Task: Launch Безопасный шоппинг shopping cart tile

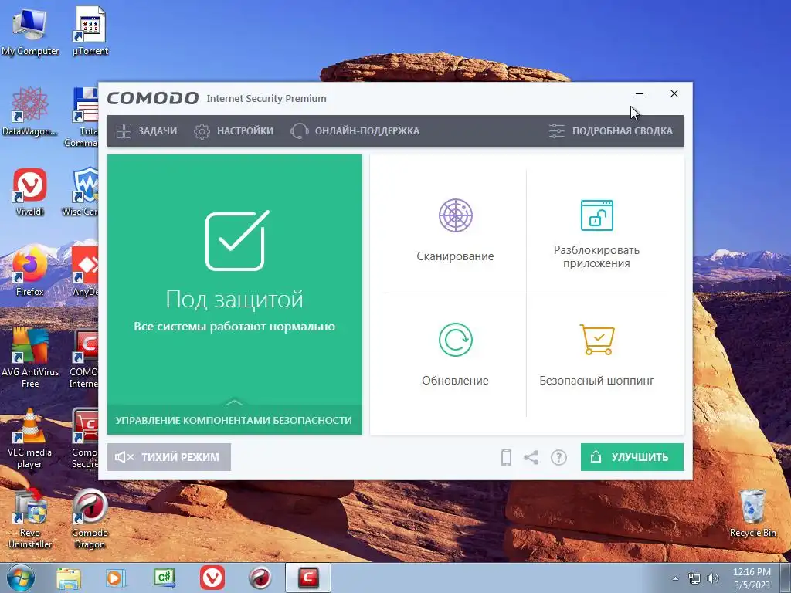Action: click(597, 354)
